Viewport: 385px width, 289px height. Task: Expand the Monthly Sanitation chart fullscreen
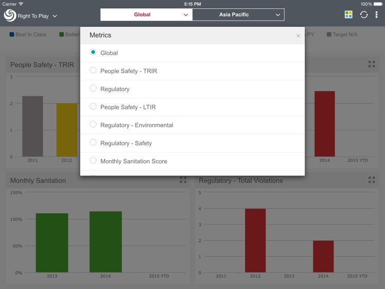(183, 180)
